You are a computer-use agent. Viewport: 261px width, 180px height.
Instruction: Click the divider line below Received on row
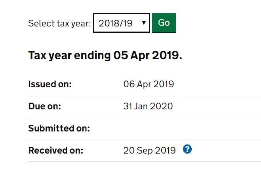click(x=145, y=161)
